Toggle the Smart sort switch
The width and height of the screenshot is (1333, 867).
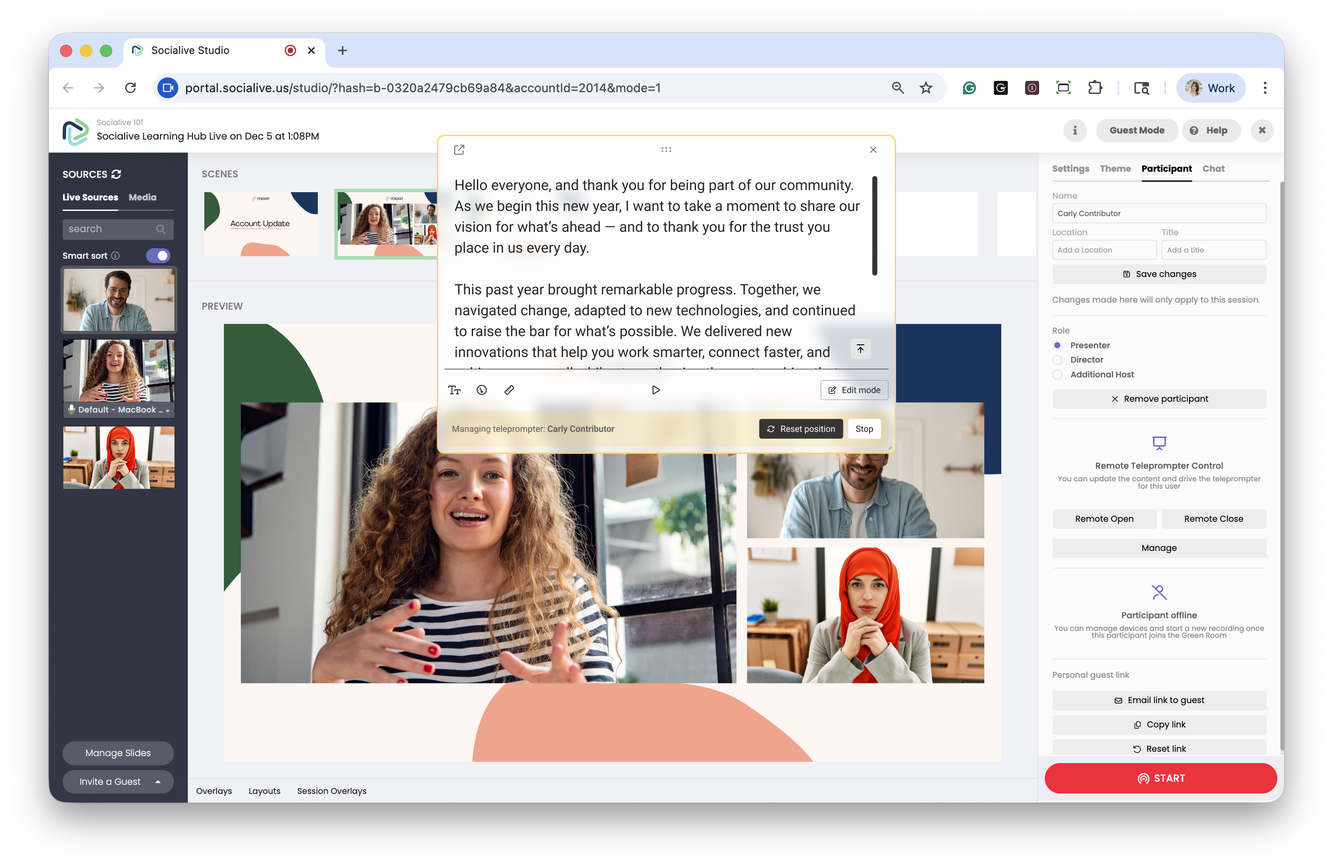click(x=158, y=255)
